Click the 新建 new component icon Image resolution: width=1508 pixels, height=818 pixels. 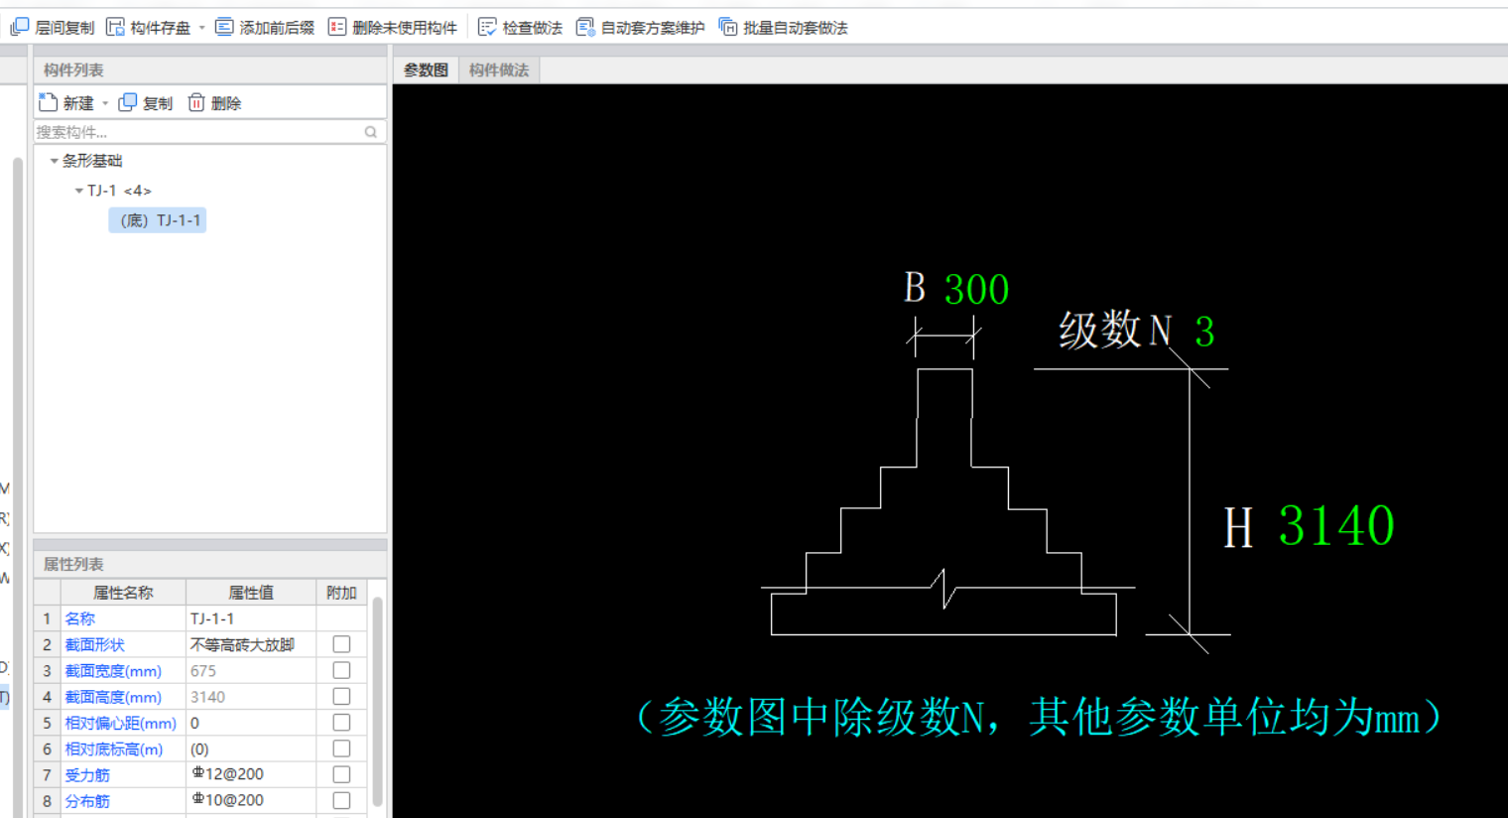[48, 102]
